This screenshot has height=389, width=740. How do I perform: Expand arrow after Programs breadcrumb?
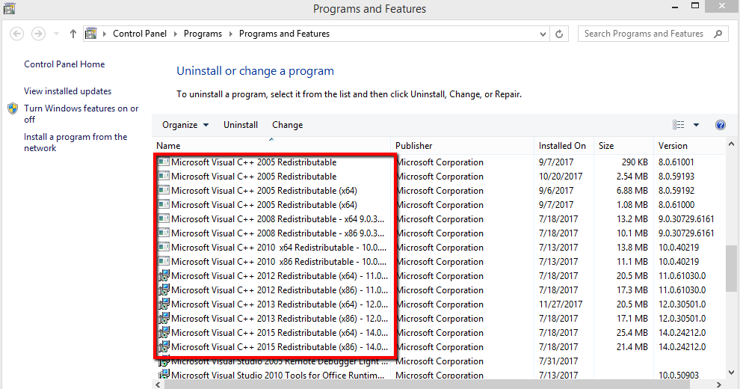tap(231, 34)
